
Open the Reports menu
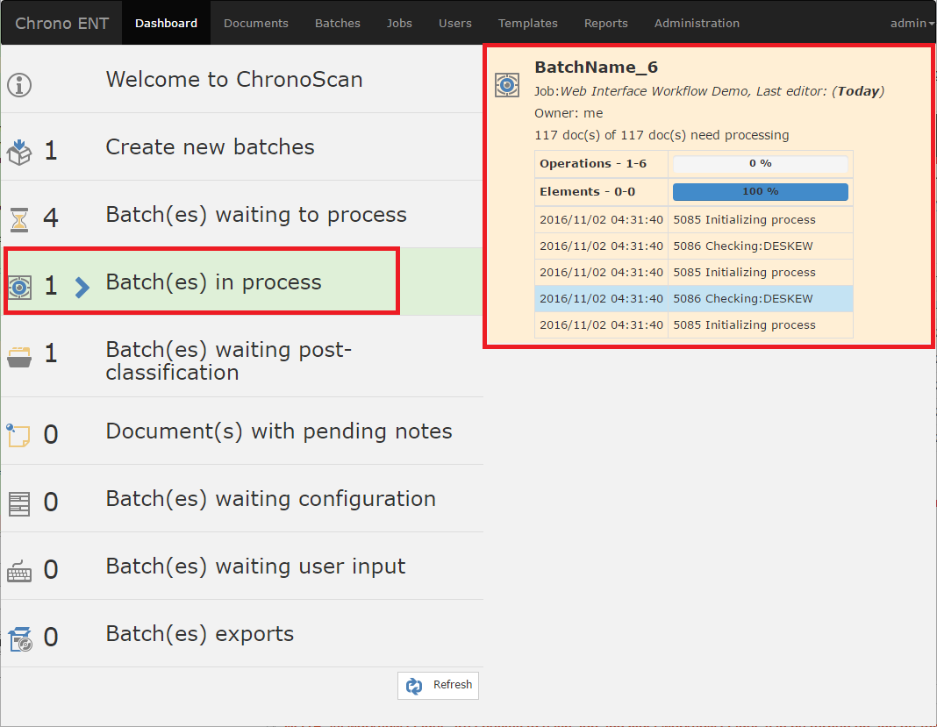(x=606, y=24)
